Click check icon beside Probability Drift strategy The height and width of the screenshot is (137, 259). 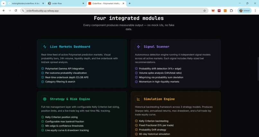[136, 130]
